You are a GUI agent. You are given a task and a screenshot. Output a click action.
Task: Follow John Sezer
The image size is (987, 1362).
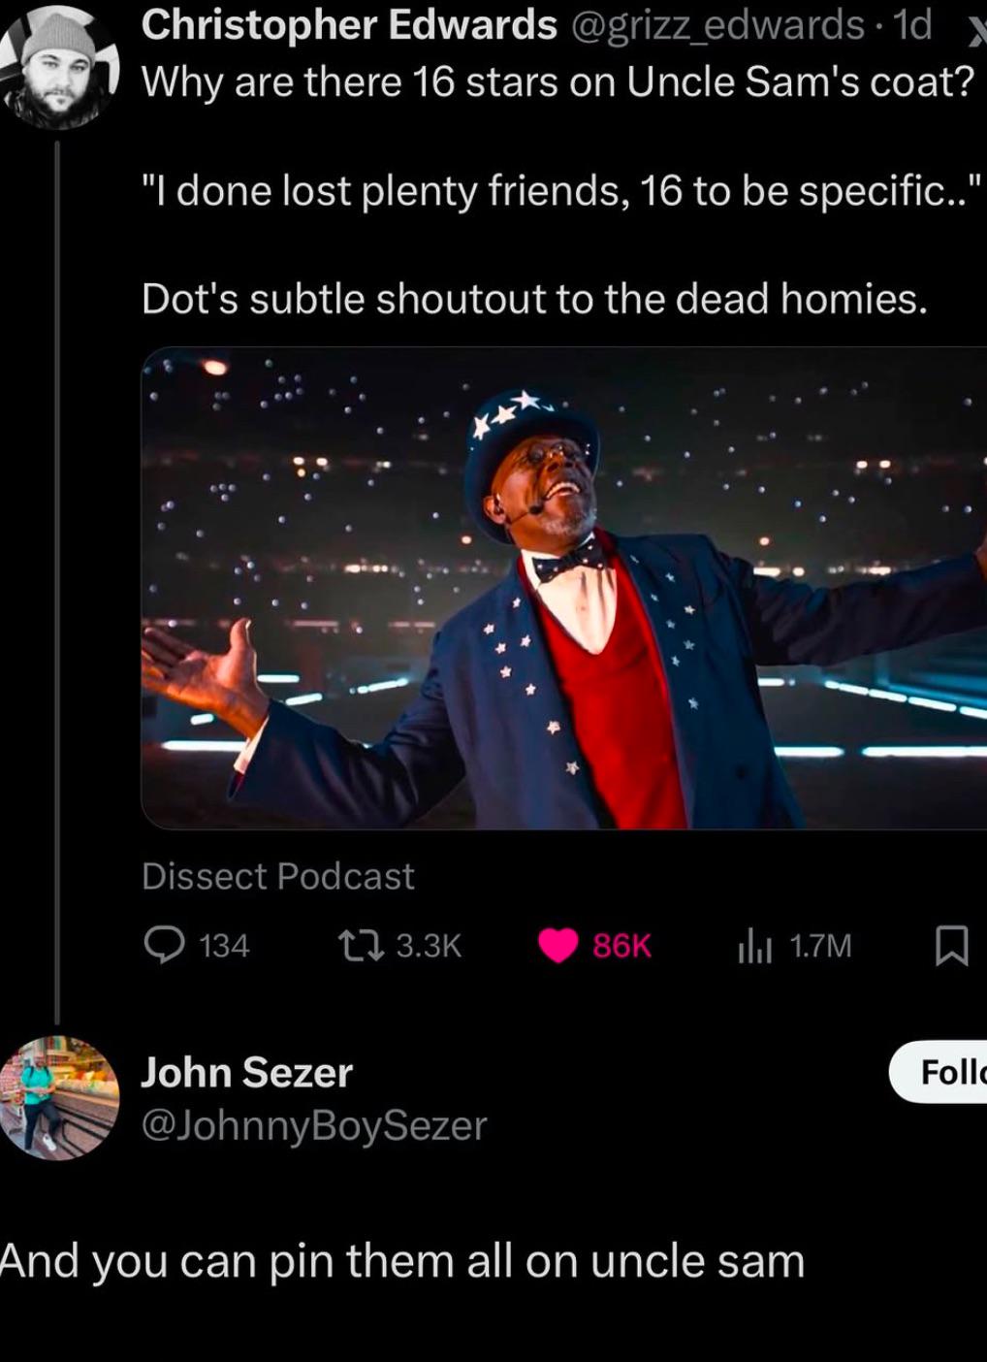938,1072
